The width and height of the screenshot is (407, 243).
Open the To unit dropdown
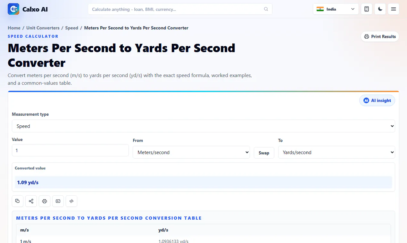336,152
